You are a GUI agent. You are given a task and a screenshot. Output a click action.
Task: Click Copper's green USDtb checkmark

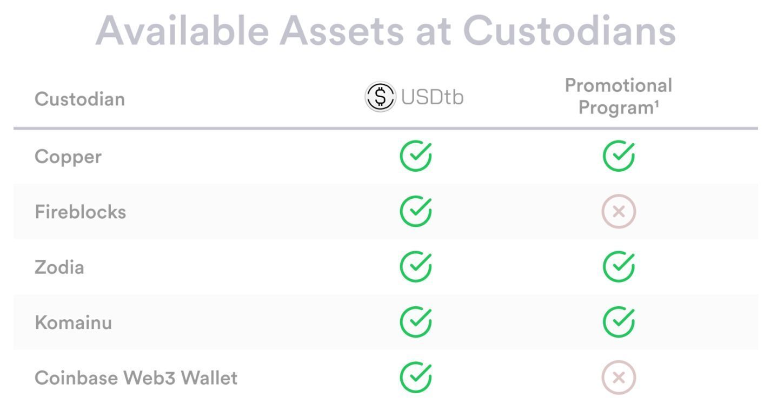pos(416,156)
